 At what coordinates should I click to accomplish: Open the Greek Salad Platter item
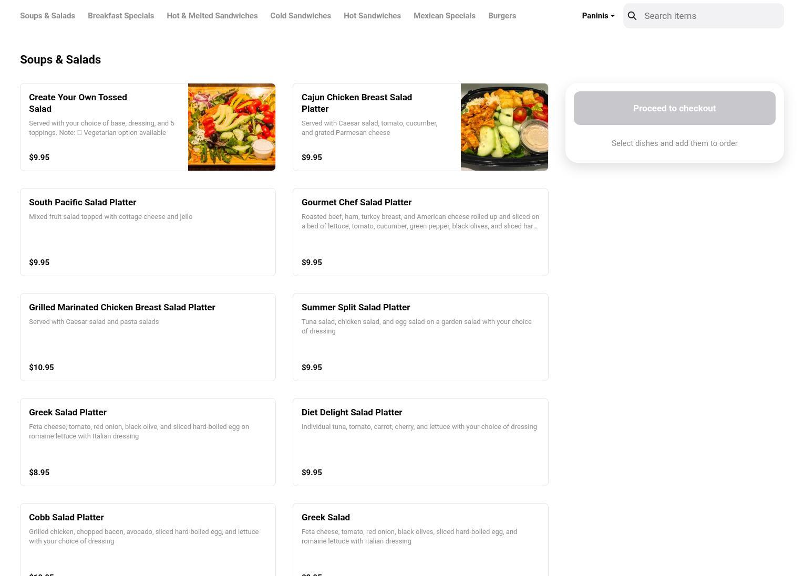(148, 442)
